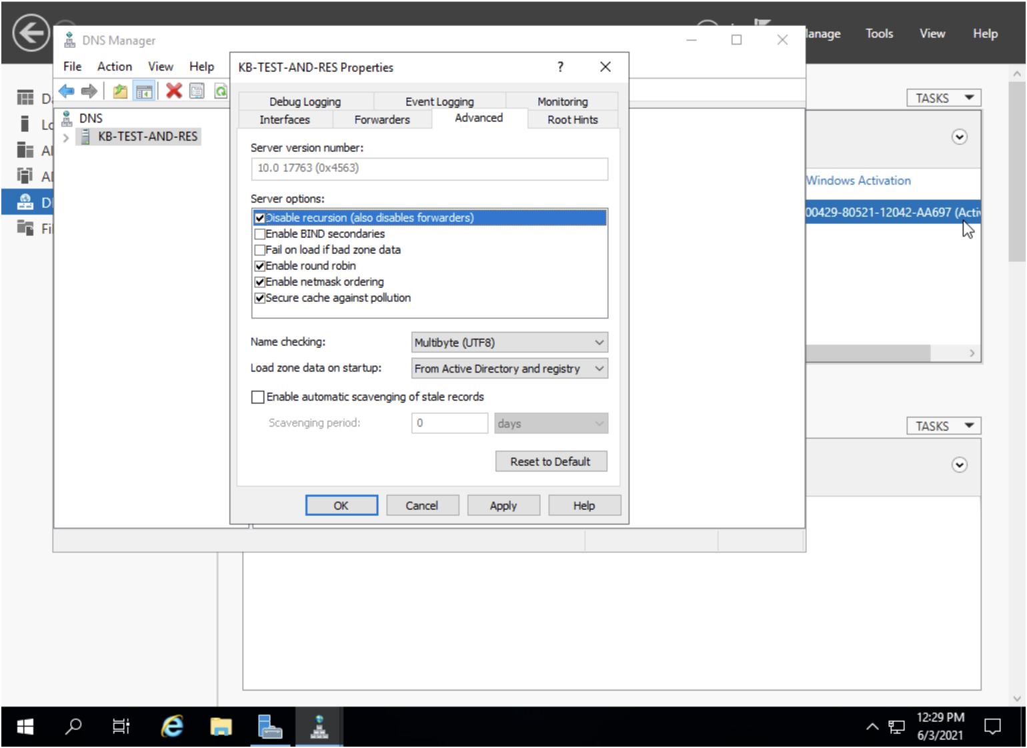Switch to the Monitoring tab
Viewport: 1027px width, 748px height.
[x=563, y=101]
